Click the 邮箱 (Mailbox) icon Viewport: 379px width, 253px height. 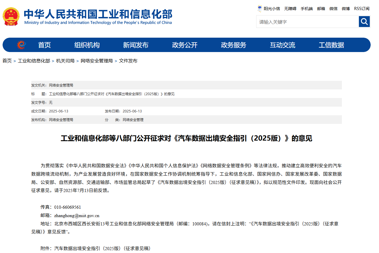[321, 8]
